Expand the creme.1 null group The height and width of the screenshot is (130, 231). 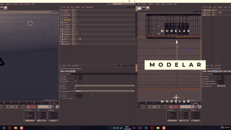pos(61,37)
